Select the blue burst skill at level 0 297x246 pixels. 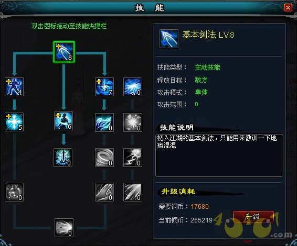[x=133, y=87]
